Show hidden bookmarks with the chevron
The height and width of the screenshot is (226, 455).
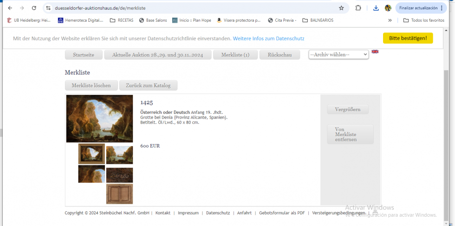coord(390,20)
